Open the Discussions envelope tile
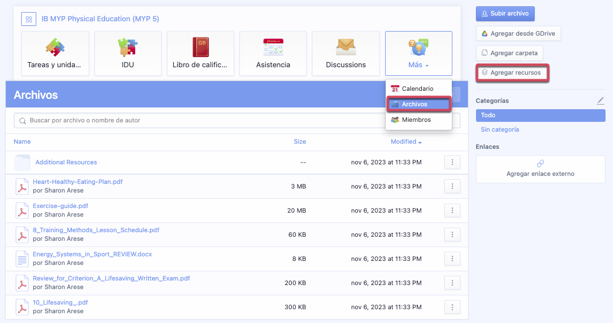This screenshot has width=613, height=323. tap(345, 53)
